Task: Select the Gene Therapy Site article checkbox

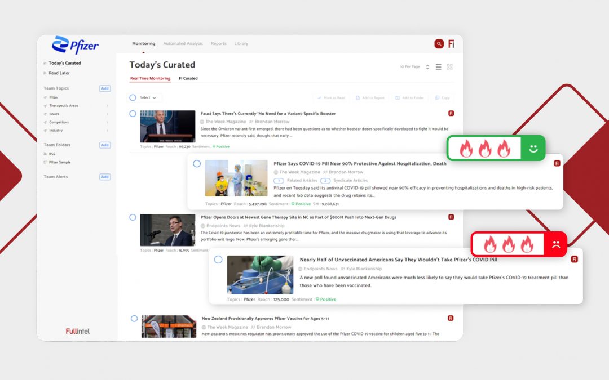Action: pyautogui.click(x=133, y=217)
